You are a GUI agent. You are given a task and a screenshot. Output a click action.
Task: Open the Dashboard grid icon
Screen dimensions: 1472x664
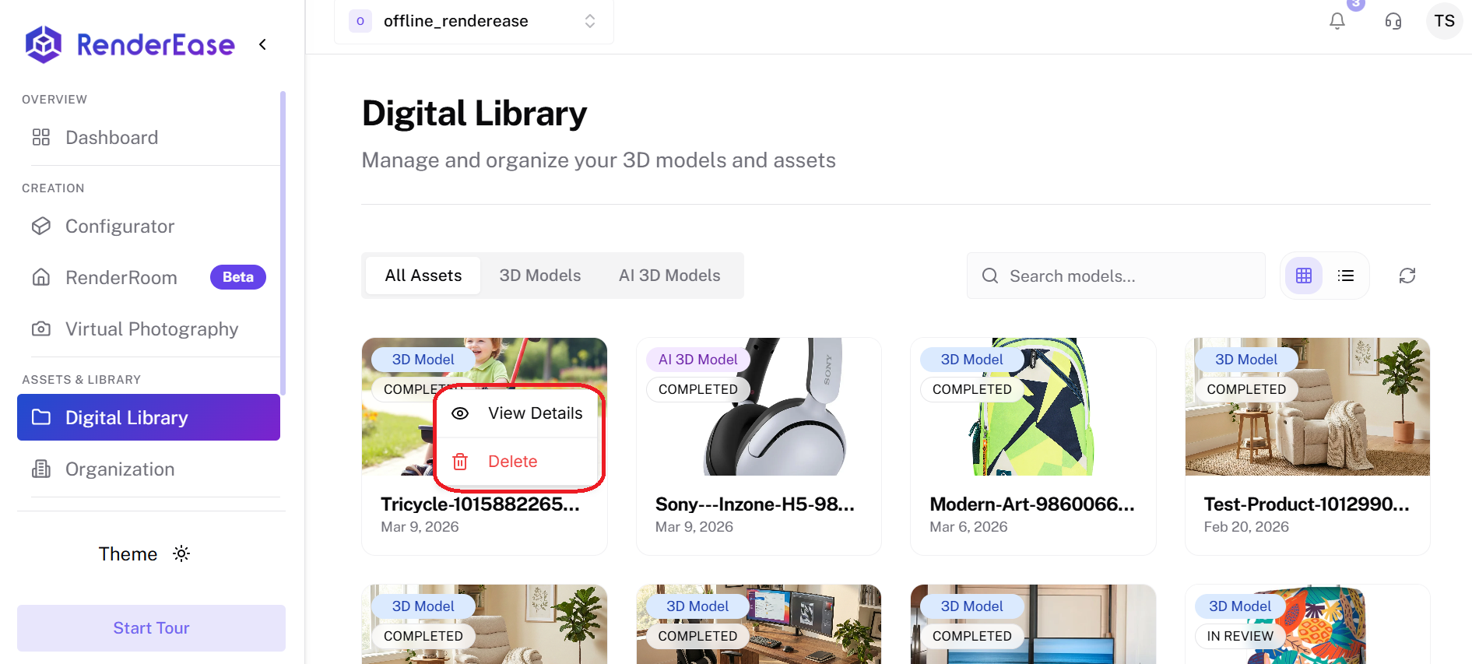[41, 138]
